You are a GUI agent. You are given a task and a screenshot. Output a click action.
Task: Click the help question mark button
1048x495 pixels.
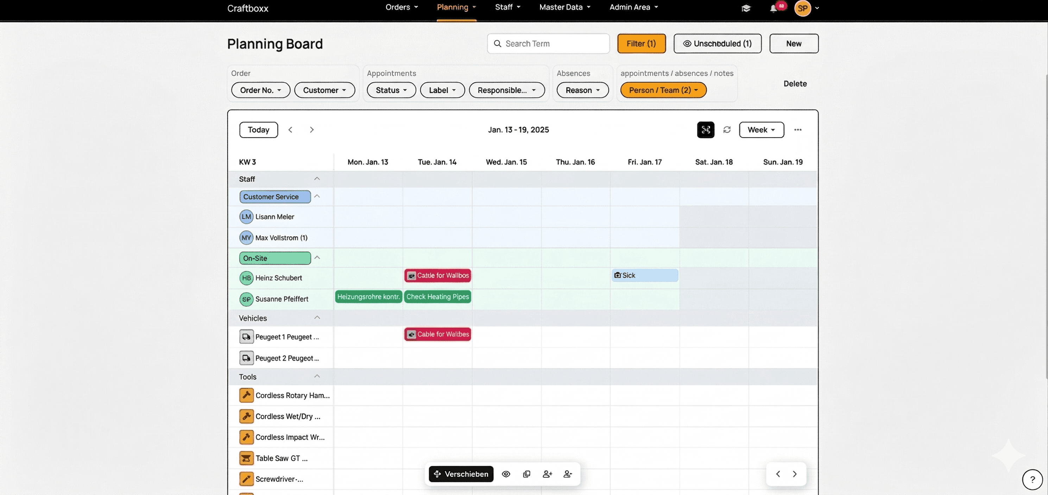point(1032,480)
